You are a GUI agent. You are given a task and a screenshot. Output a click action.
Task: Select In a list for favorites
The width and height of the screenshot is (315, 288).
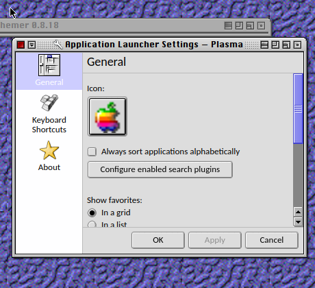click(92, 224)
